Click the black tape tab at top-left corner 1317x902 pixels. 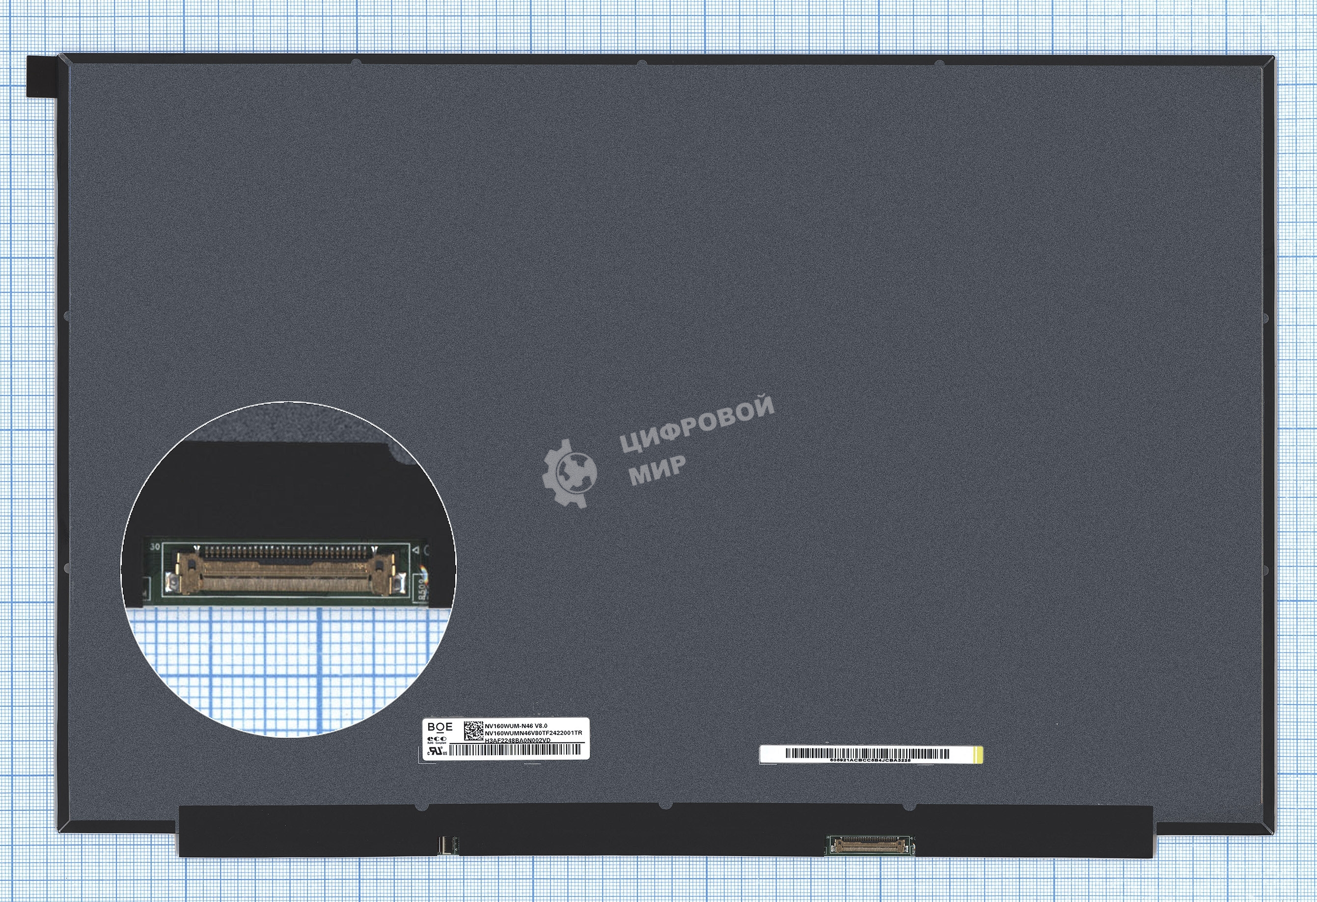(43, 76)
